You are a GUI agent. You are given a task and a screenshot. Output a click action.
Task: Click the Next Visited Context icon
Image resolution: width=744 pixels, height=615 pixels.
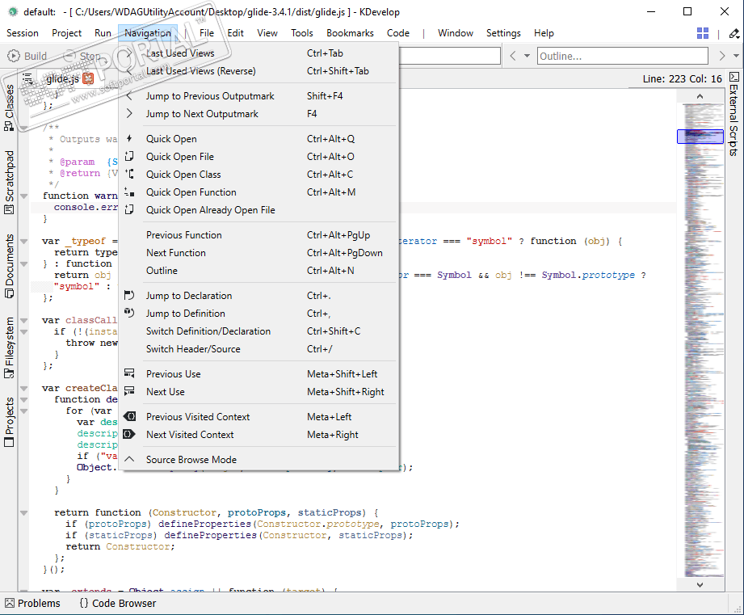pos(129,435)
